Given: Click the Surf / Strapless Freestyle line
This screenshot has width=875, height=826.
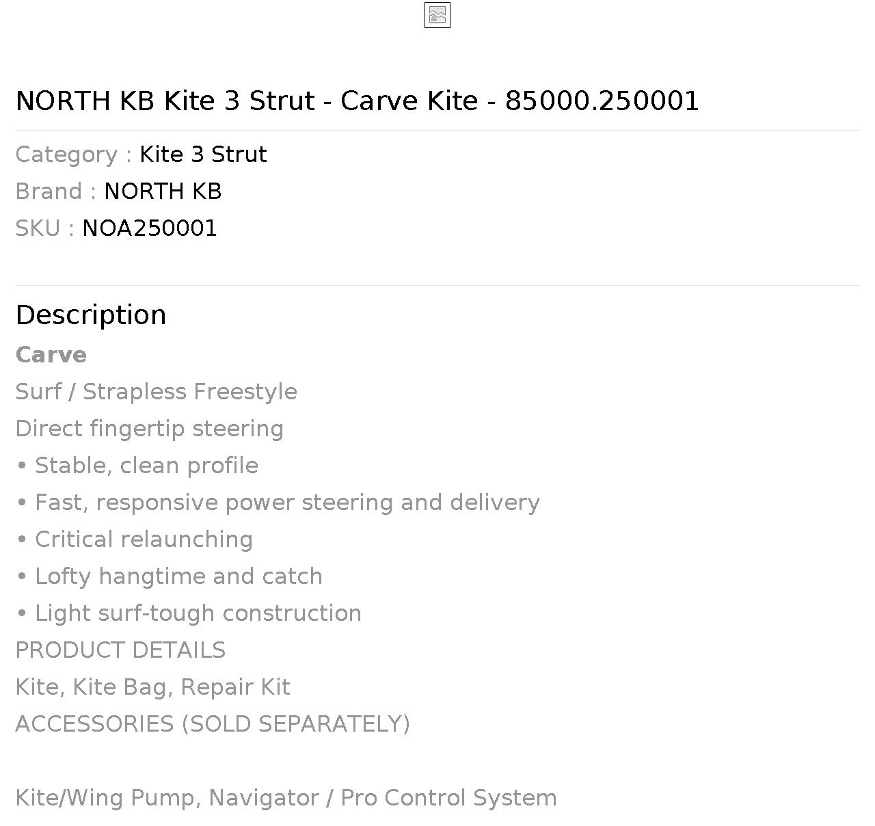Looking at the screenshot, I should tap(157, 392).
